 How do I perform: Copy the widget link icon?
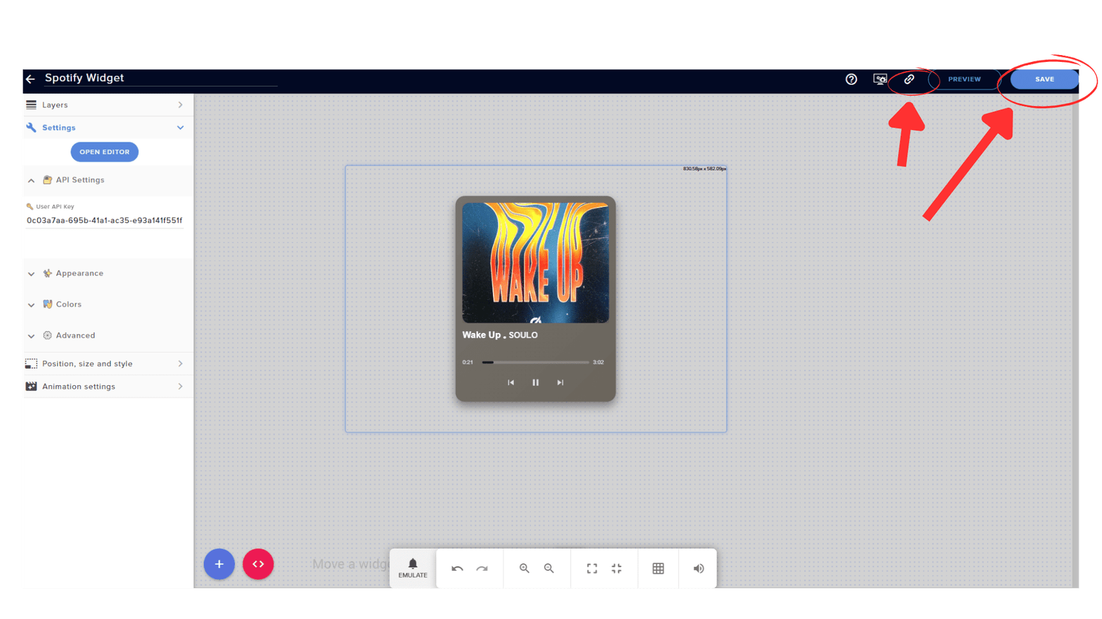click(909, 79)
